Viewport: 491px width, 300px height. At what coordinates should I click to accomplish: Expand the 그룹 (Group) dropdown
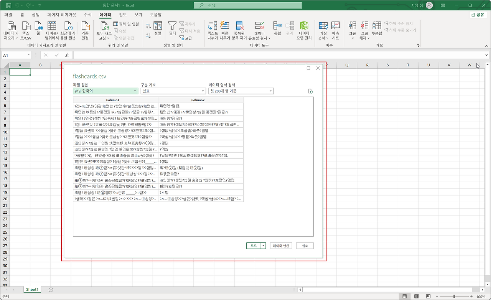(x=353, y=31)
